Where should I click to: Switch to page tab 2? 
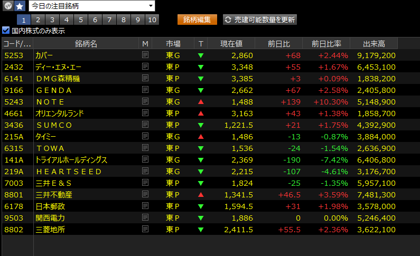click(x=38, y=20)
